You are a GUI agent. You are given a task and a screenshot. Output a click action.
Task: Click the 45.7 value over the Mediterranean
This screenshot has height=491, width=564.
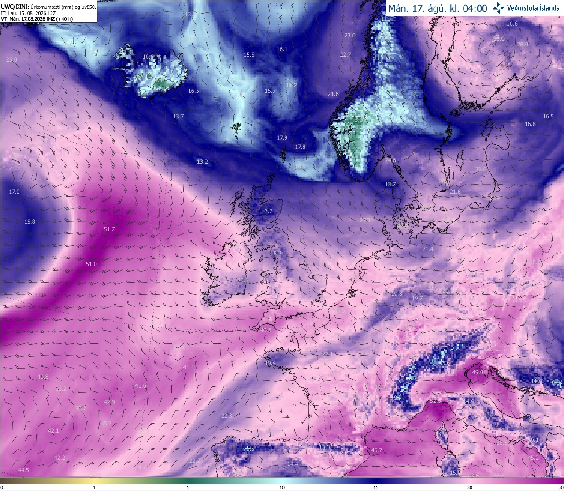point(377,450)
